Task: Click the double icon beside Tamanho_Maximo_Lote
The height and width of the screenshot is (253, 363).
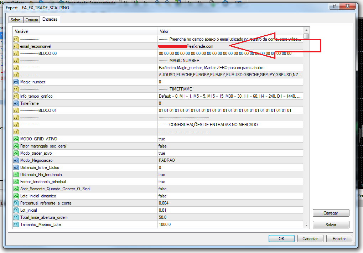Action: tap(16, 224)
